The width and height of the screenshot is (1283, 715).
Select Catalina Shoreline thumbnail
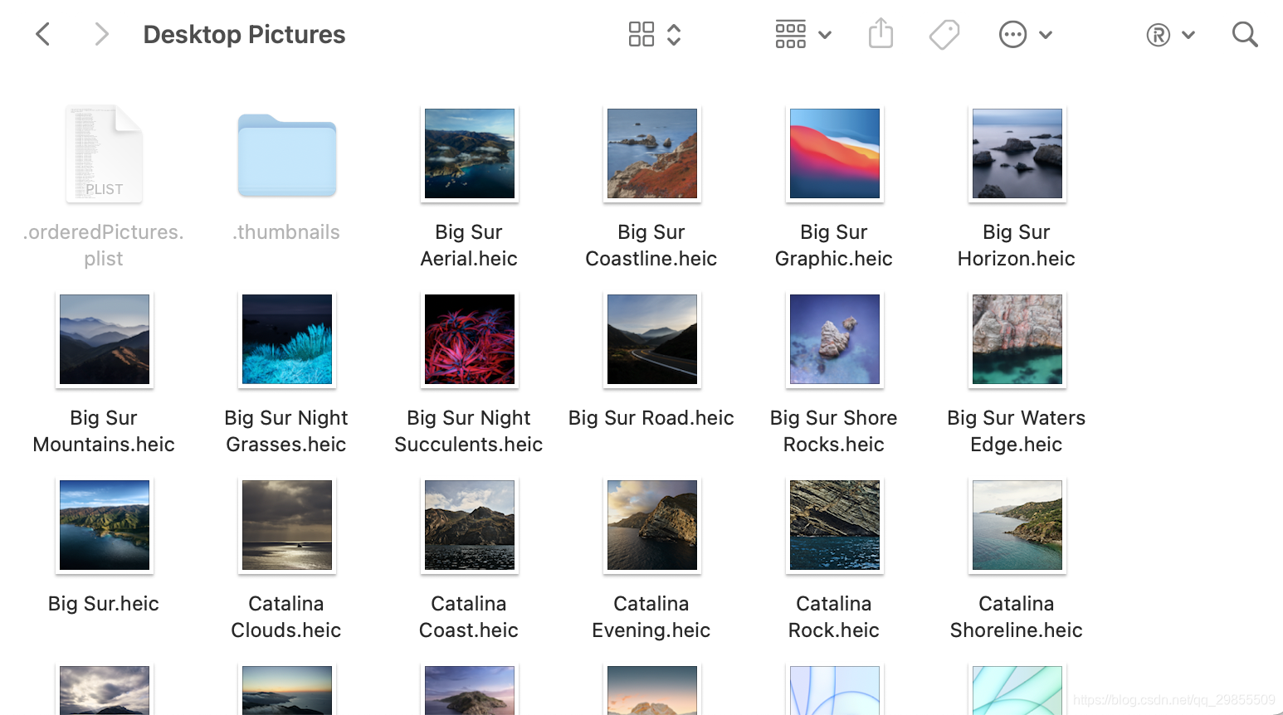(1017, 525)
